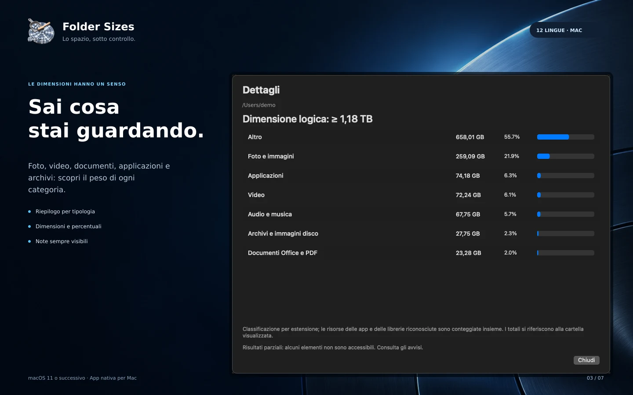Click the Foto e immagini progress bar
633x395 pixels.
click(x=566, y=156)
